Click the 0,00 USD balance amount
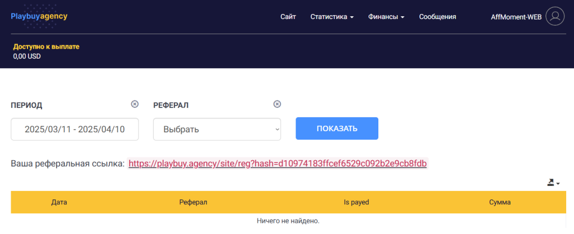Viewport: 574px width, 234px height. click(27, 56)
